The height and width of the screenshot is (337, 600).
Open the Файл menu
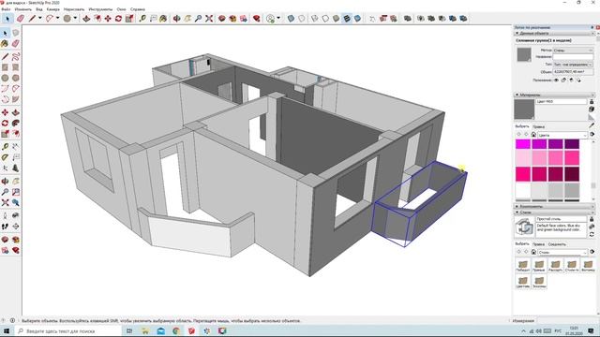click(7, 9)
